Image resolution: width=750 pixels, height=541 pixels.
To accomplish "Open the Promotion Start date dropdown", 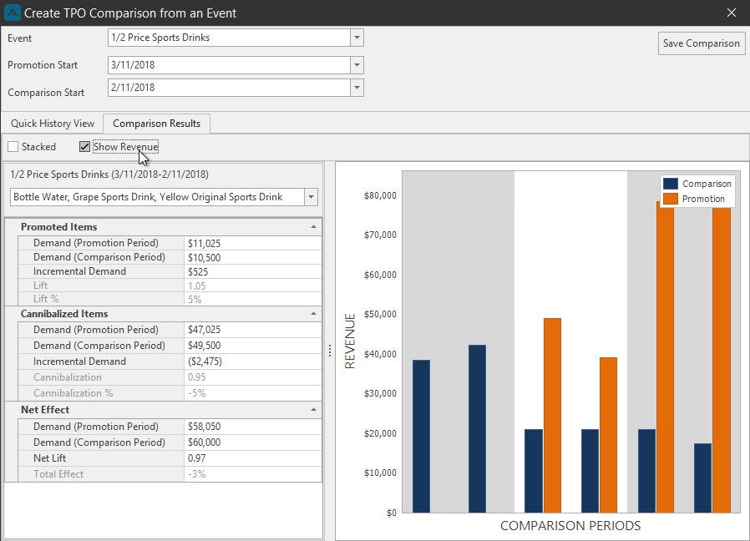I will pyautogui.click(x=357, y=65).
